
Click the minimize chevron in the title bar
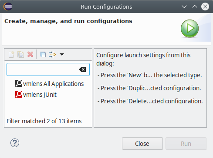184,7
